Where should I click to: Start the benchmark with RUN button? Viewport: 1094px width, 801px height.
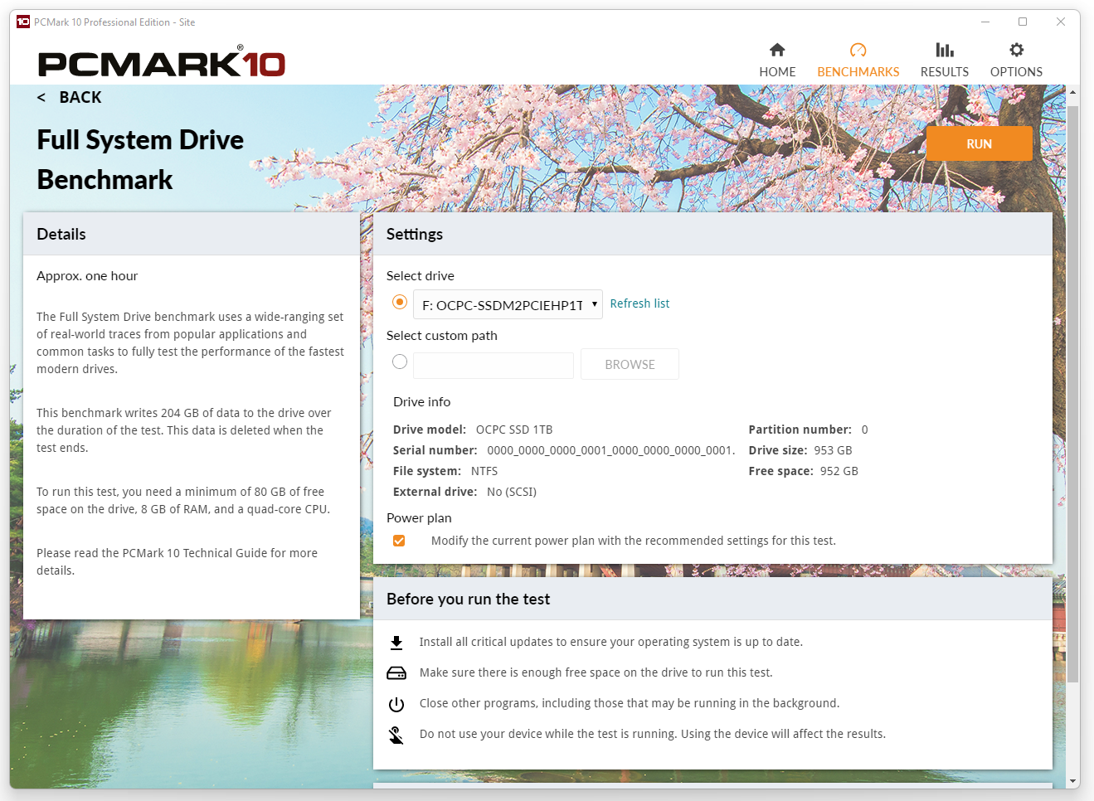coord(980,143)
